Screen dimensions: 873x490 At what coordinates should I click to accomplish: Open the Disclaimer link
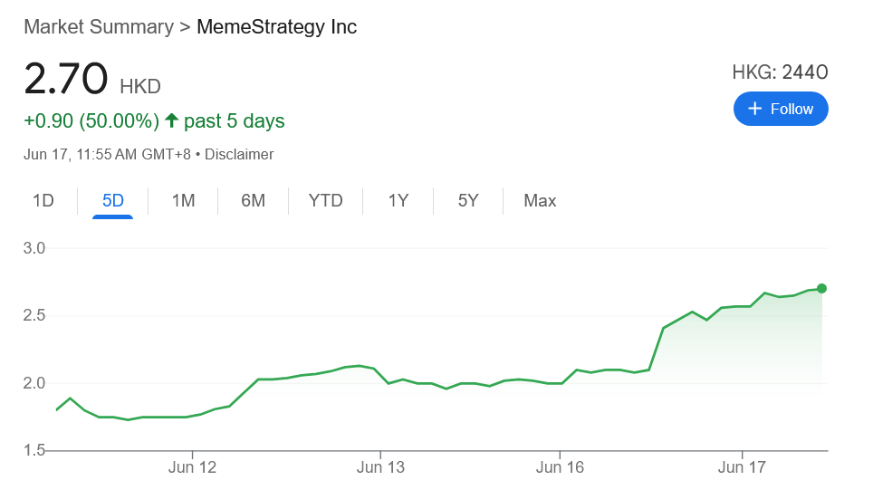tap(239, 155)
